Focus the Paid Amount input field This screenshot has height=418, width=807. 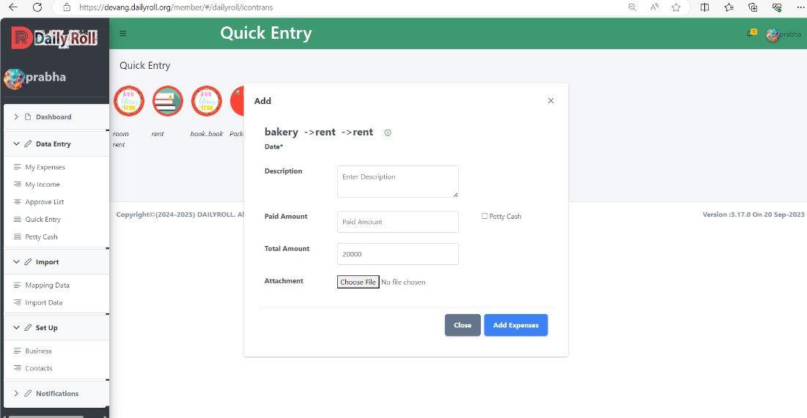pyautogui.click(x=398, y=222)
